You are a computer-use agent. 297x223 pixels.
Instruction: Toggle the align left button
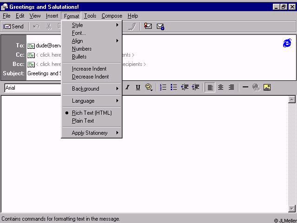coord(210,87)
